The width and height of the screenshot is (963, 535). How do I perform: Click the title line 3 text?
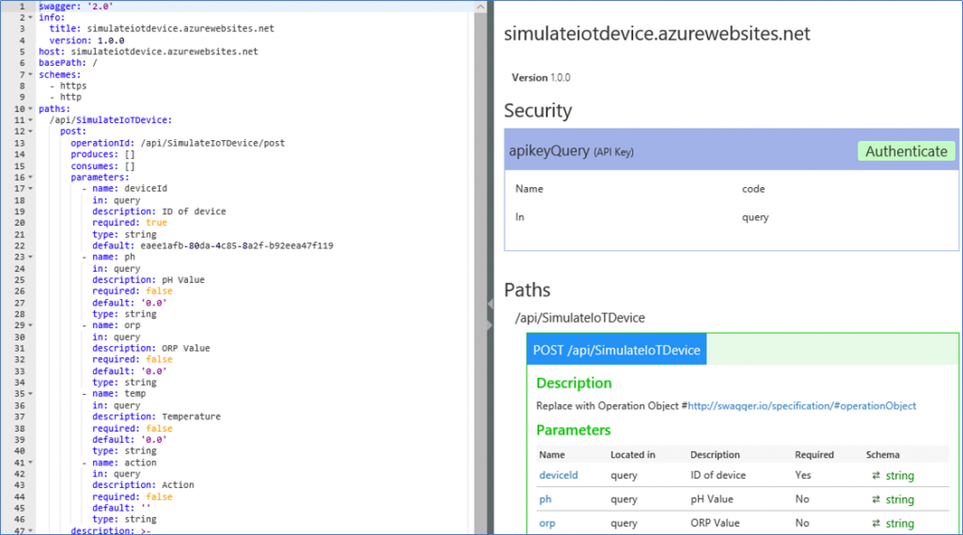click(162, 29)
